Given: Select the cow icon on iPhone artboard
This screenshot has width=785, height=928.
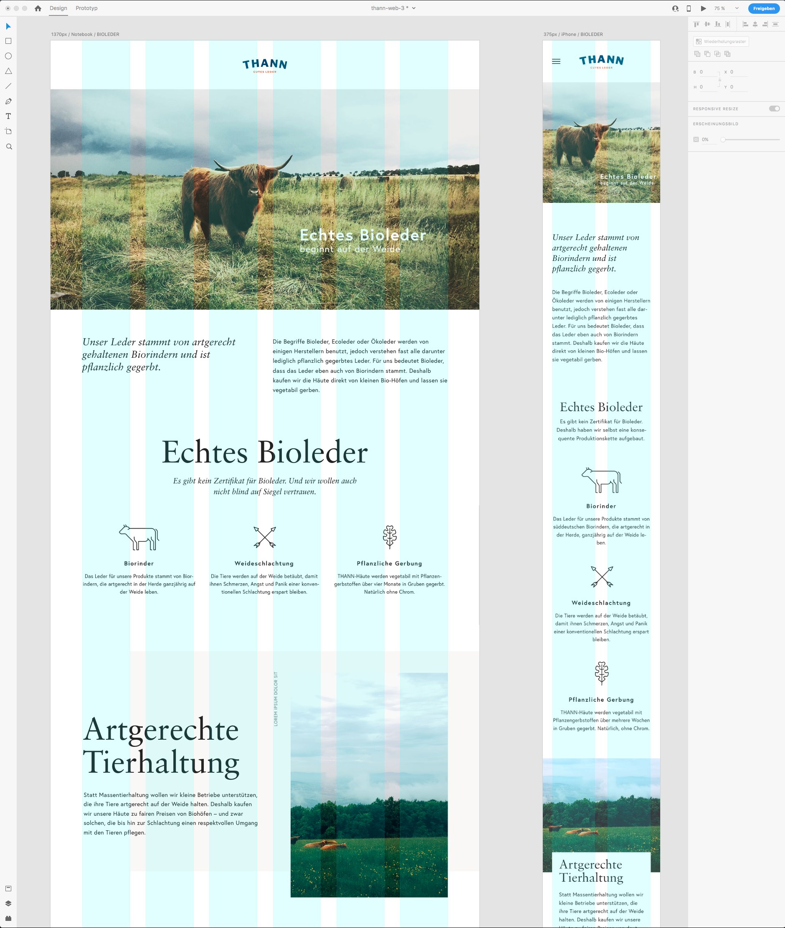Looking at the screenshot, I should pos(601,480).
